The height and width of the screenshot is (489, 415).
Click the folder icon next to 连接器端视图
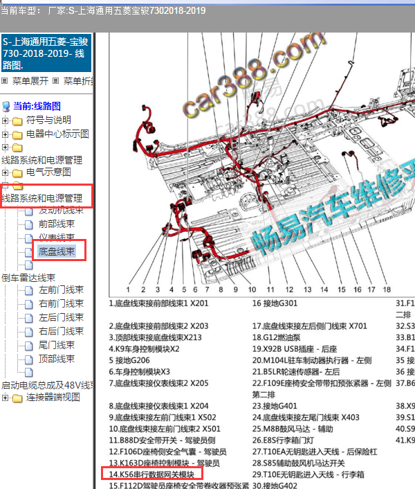tap(17, 398)
